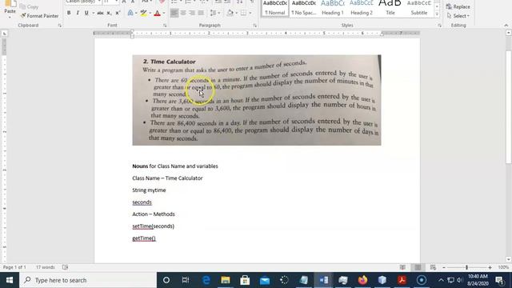Select the Time Calculator problem image

[x=257, y=100]
